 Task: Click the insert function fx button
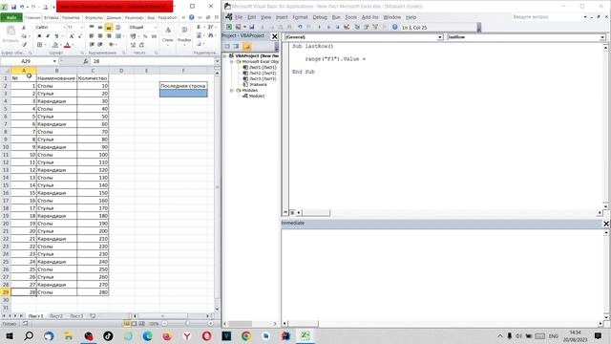pyautogui.click(x=86, y=61)
